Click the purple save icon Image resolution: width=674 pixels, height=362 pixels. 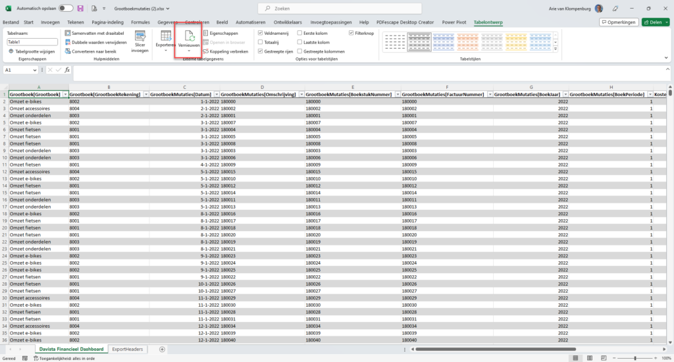coord(80,9)
